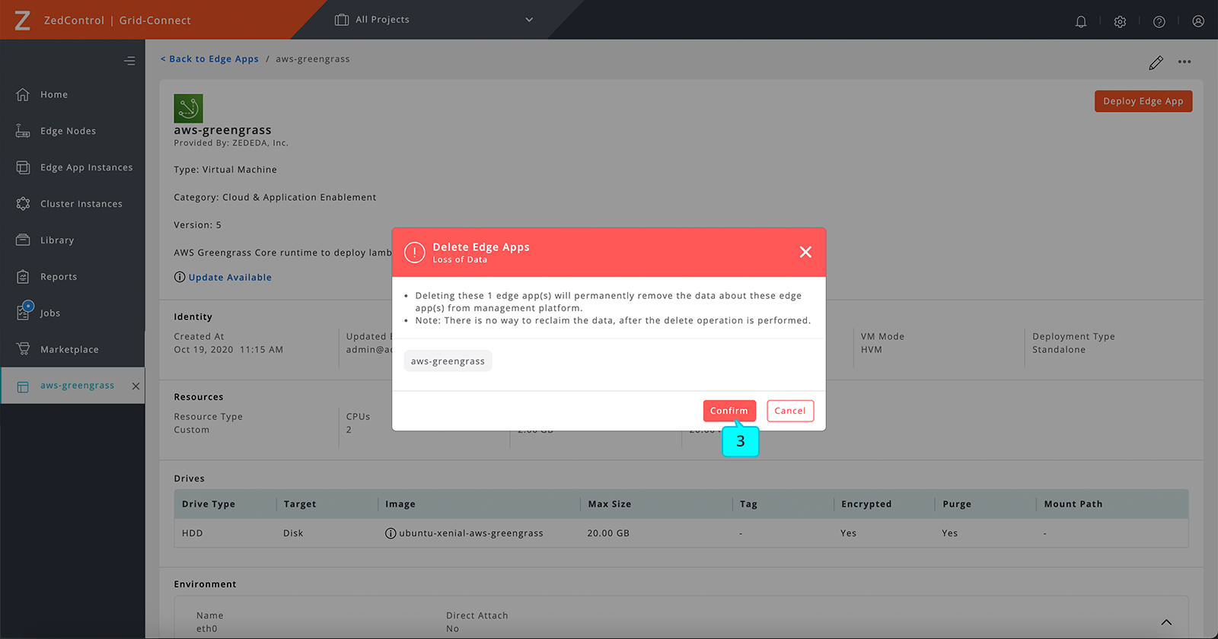Click the Tag column header

pos(748,504)
